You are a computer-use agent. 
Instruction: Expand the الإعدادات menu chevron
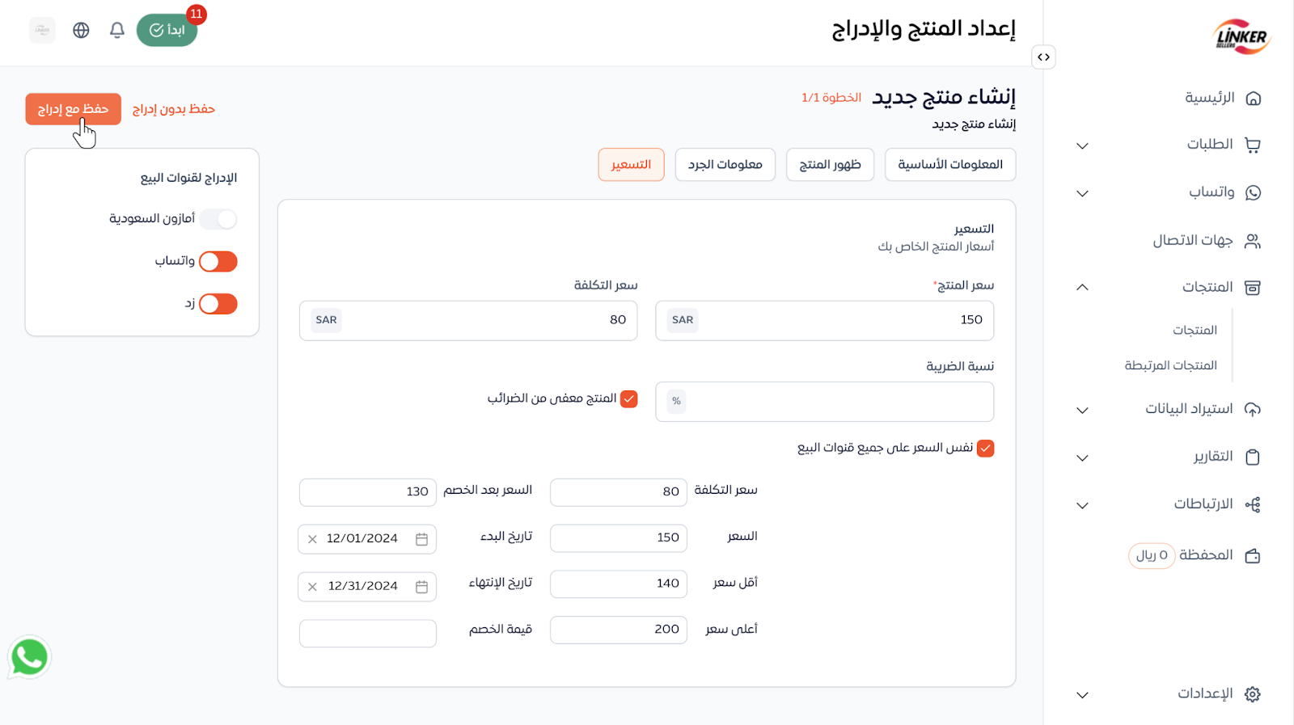click(1082, 695)
